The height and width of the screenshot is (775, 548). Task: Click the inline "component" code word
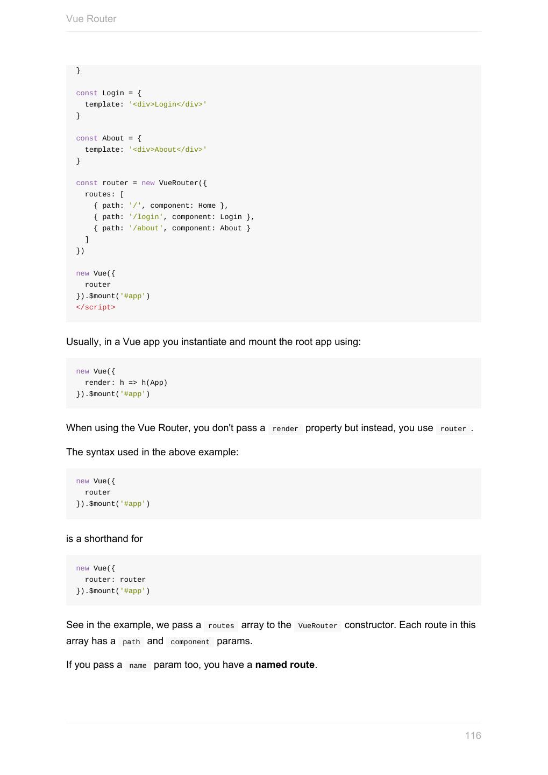190,642
